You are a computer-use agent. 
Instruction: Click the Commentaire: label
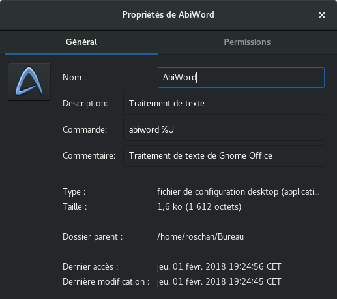point(89,156)
